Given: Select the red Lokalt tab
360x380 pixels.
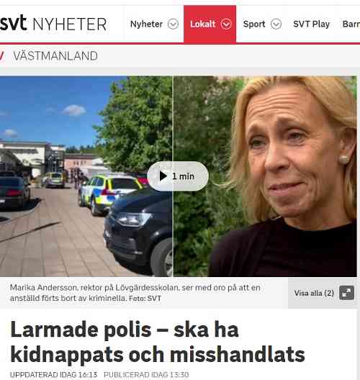Looking at the screenshot, I should tap(210, 24).
